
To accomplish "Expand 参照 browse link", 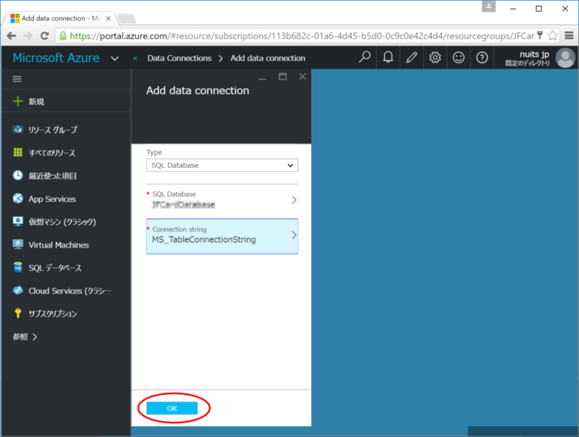I will pyautogui.click(x=25, y=337).
